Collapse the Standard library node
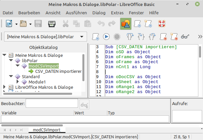203x140 pixels. tap(11, 76)
